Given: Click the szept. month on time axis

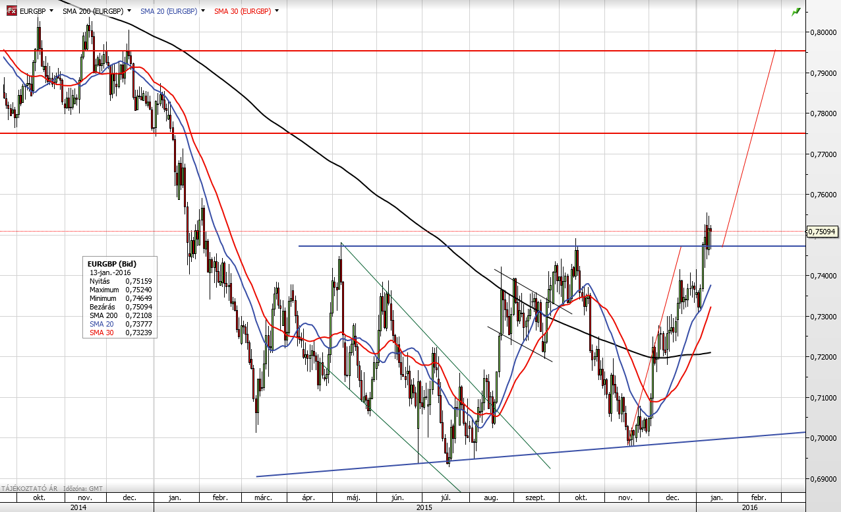Looking at the screenshot, I should tap(536, 498).
